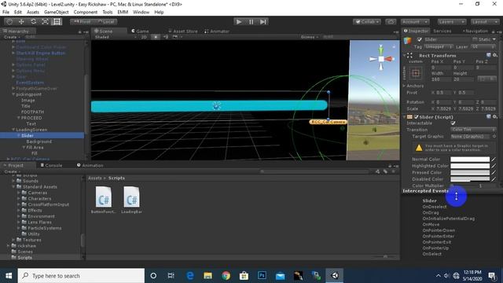This screenshot has width=503, height=283.
Task: Toggle the Slider object active checkbox
Action: 419,39
